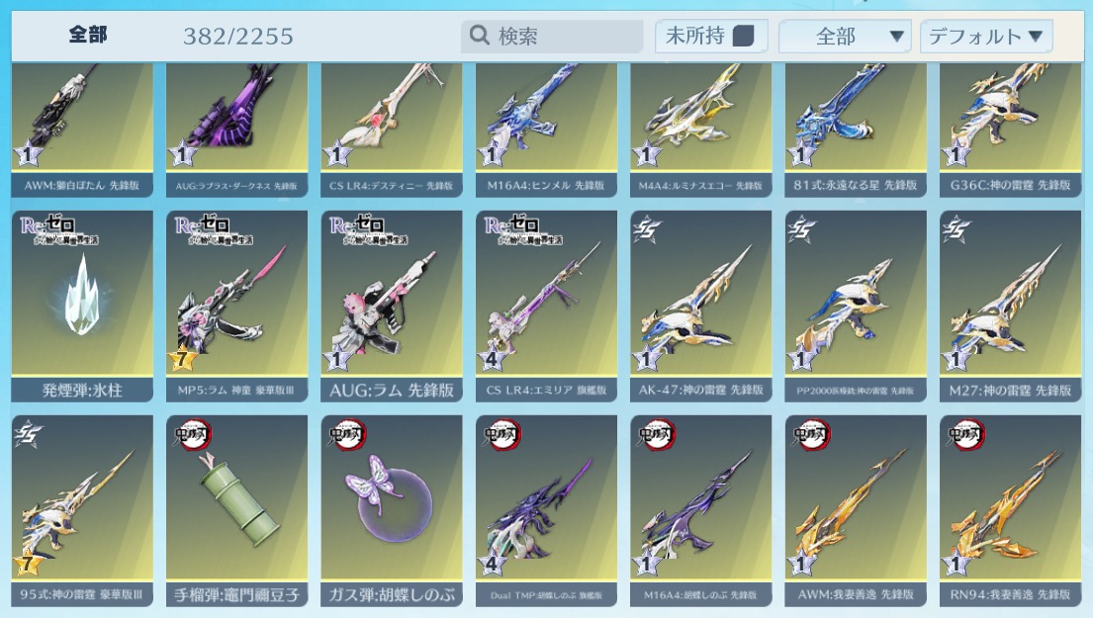
Task: Select the 発煙弾:氷柱 smoke grenade item
Action: (x=82, y=307)
